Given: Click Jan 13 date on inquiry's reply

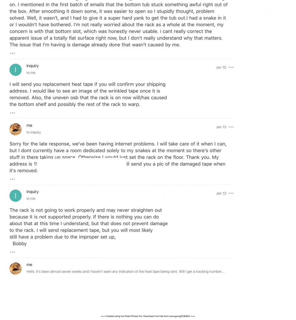Looking at the screenshot, I should point(221,193).
